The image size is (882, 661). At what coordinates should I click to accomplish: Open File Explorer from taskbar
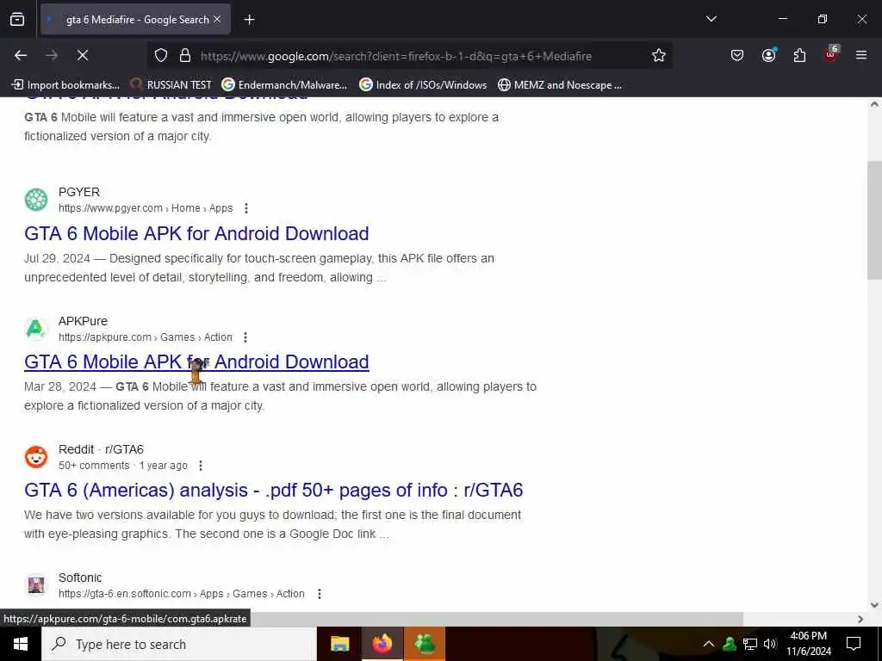(x=339, y=644)
